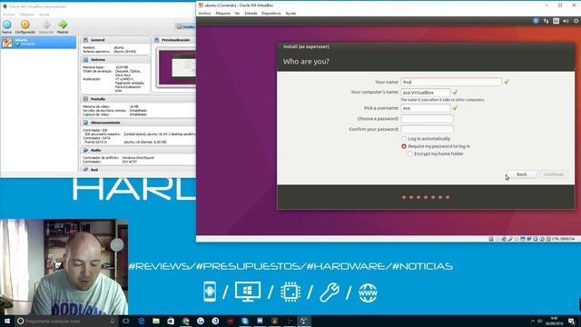Click the Cortana search box
The image size is (581, 327).
pyautogui.click(x=66, y=321)
